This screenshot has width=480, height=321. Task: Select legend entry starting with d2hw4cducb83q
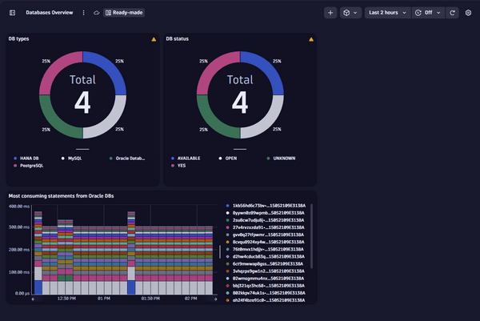265,257
